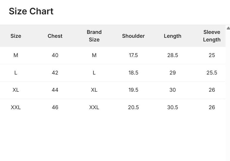230x161 pixels.
Task: Click size XL in the Size column
Action: [16, 90]
